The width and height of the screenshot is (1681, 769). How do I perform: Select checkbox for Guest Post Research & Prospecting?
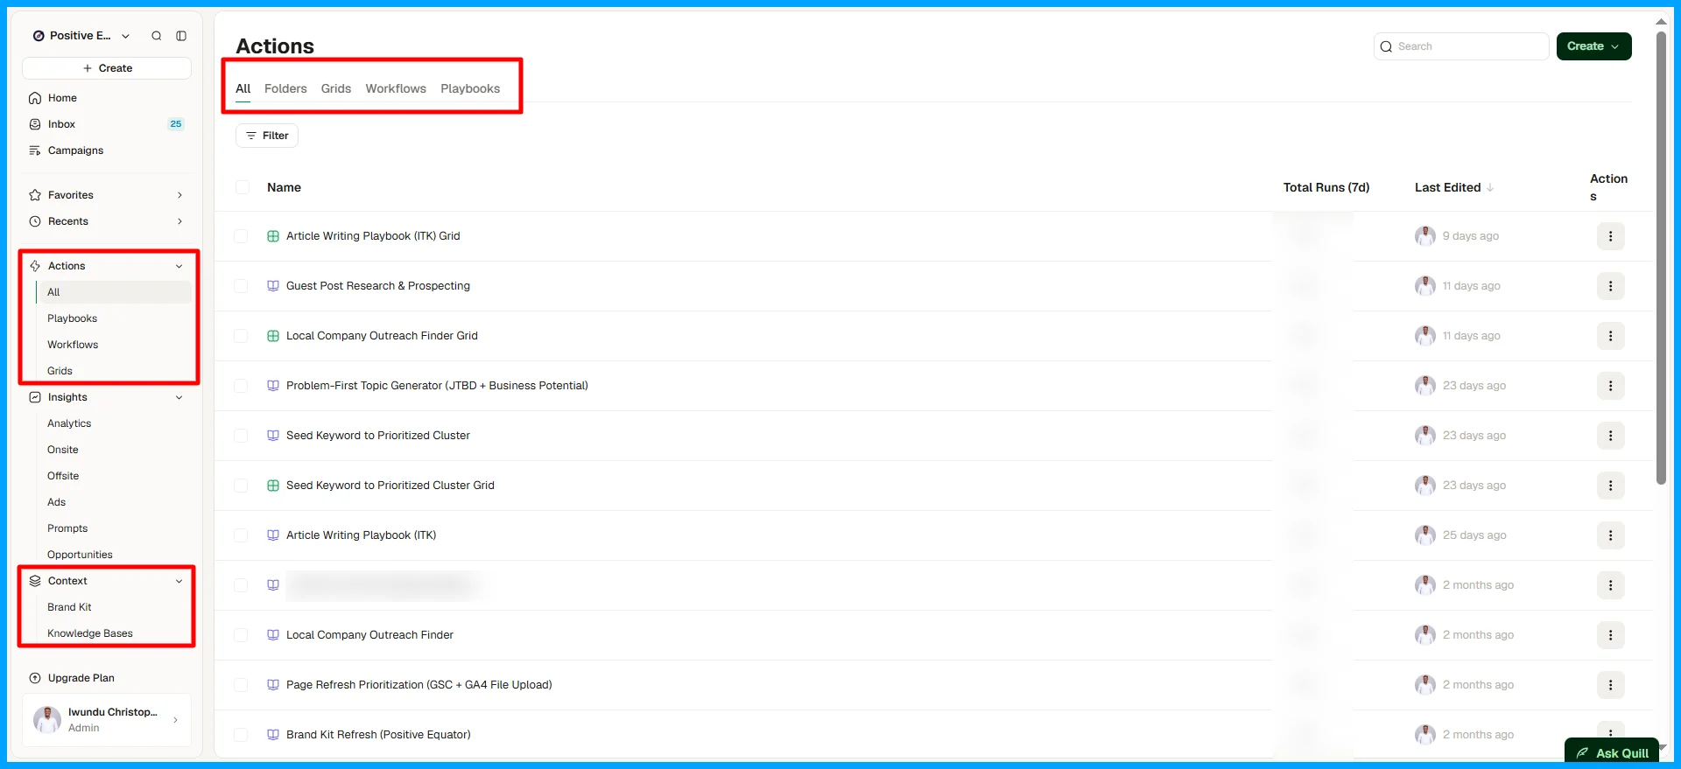click(241, 286)
